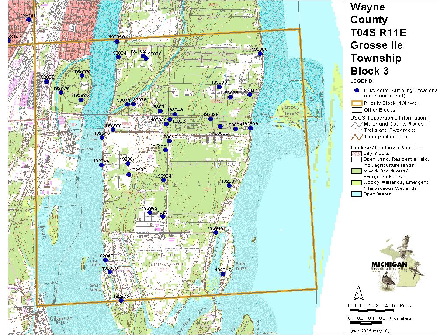
Task: Click sampling point 192917 by Elba Island
Action: click(223, 274)
